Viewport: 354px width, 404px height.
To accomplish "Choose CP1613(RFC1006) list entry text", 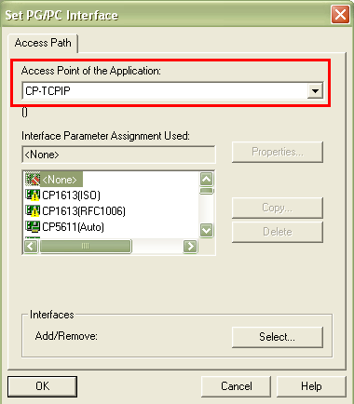I will (84, 211).
